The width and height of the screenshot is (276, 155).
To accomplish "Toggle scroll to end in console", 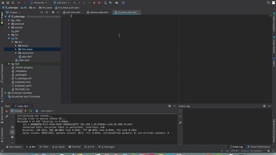I will [12, 132].
